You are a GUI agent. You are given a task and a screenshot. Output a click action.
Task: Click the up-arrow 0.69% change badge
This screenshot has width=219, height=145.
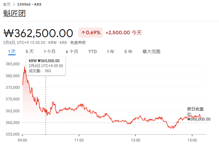(91, 33)
